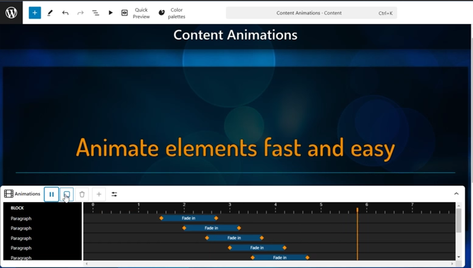Delete the selected animation with trash icon
Image resolution: width=473 pixels, height=268 pixels.
[x=82, y=195]
